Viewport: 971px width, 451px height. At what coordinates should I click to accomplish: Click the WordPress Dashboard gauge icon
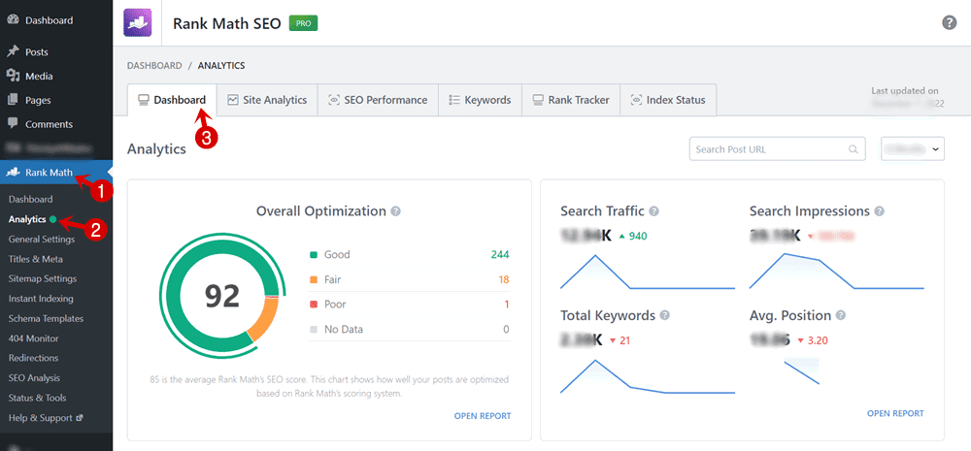(x=13, y=20)
